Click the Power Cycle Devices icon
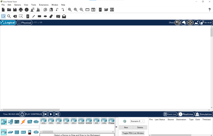This screenshot has width=213, height=136. (22, 114)
